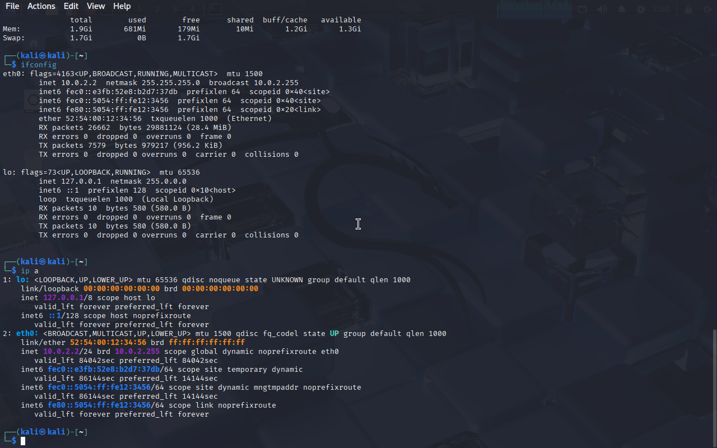The height and width of the screenshot is (448, 717).
Task: Click 'broadcast 10.0.2.255' text
Action: [254, 83]
